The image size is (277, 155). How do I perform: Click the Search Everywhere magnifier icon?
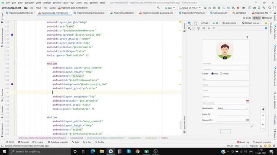(x=270, y=8)
